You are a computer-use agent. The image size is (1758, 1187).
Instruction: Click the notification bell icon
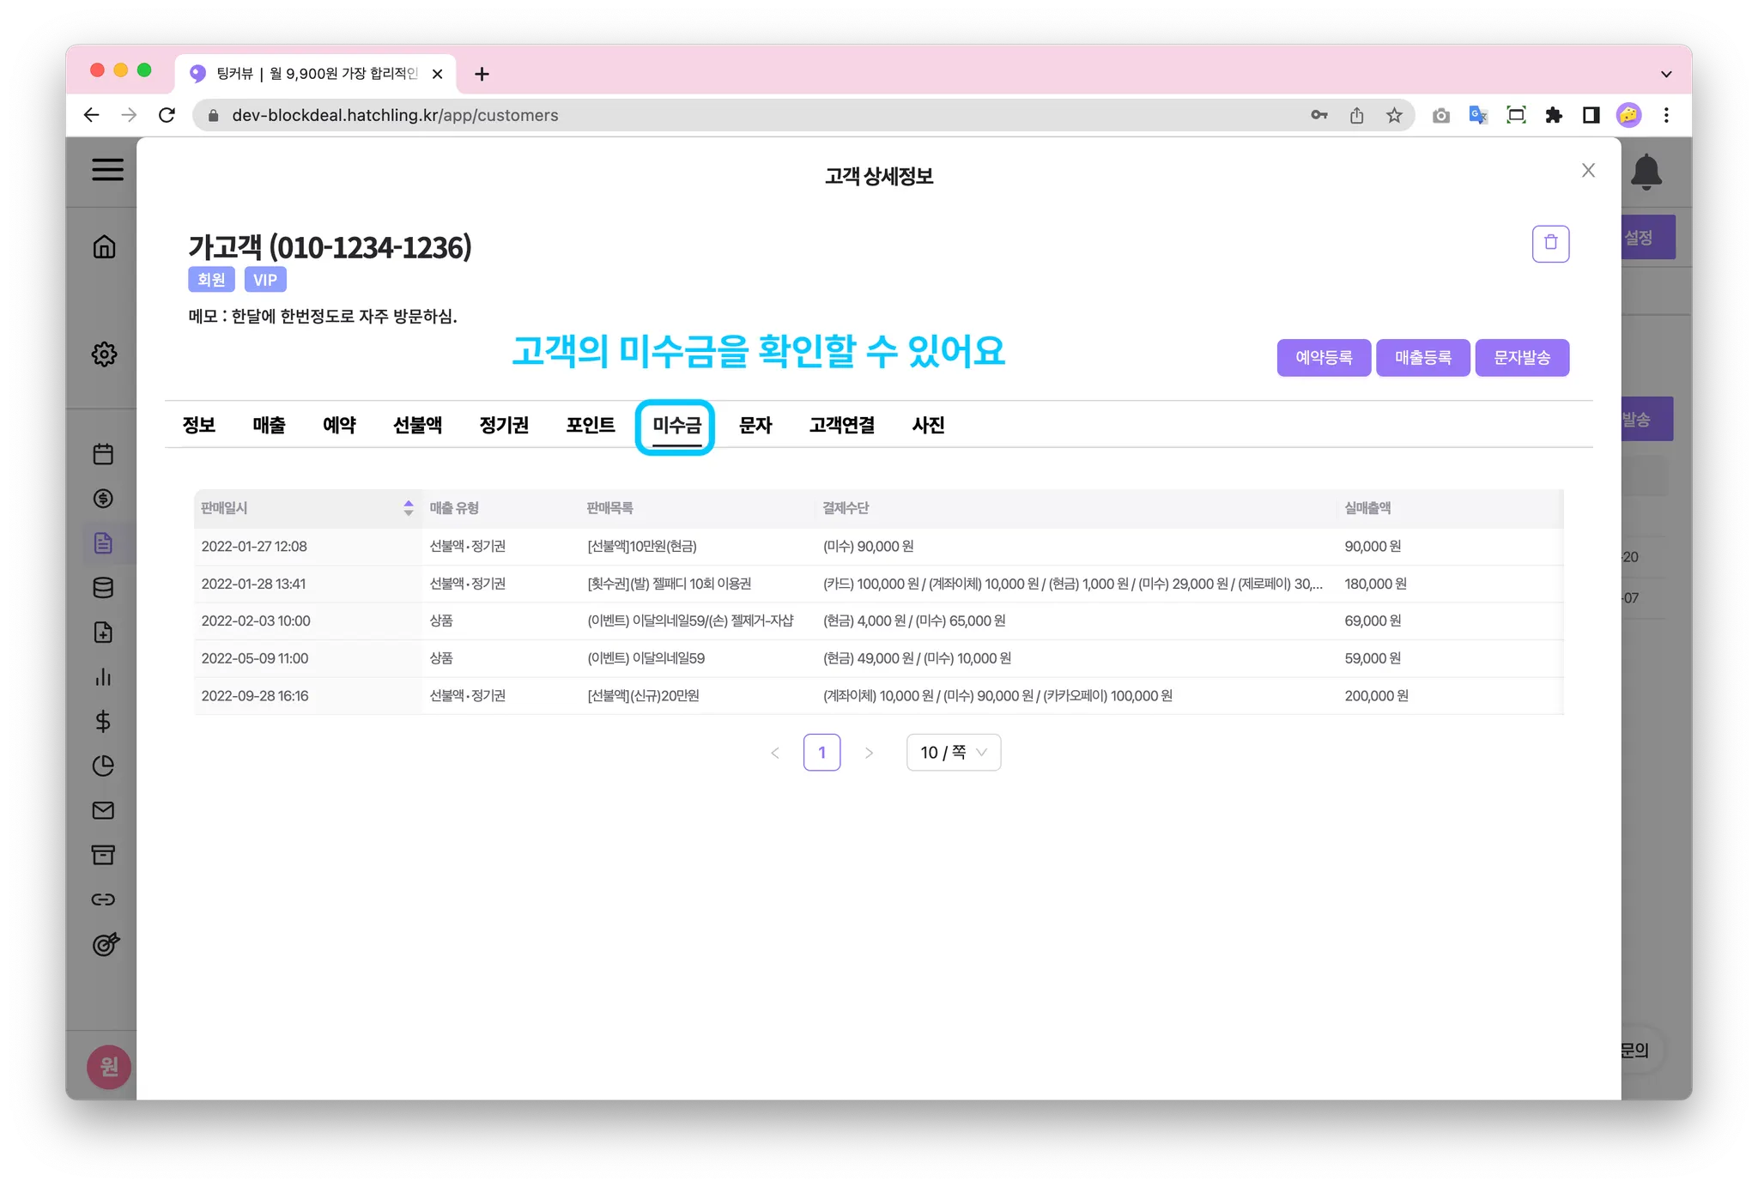click(1646, 172)
